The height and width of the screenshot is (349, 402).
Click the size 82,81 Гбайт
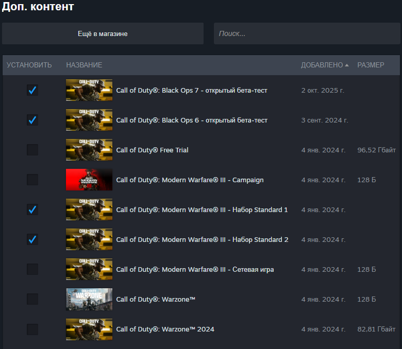[x=376, y=329]
